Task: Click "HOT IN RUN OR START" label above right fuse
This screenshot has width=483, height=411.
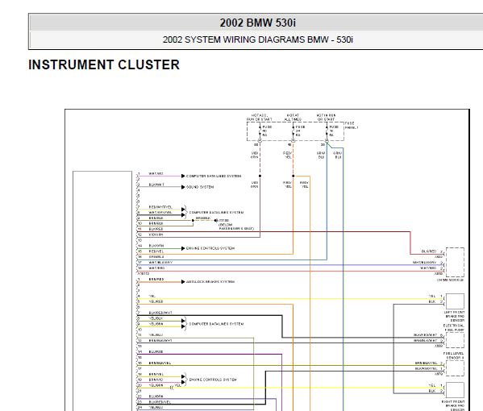Action: [327, 118]
